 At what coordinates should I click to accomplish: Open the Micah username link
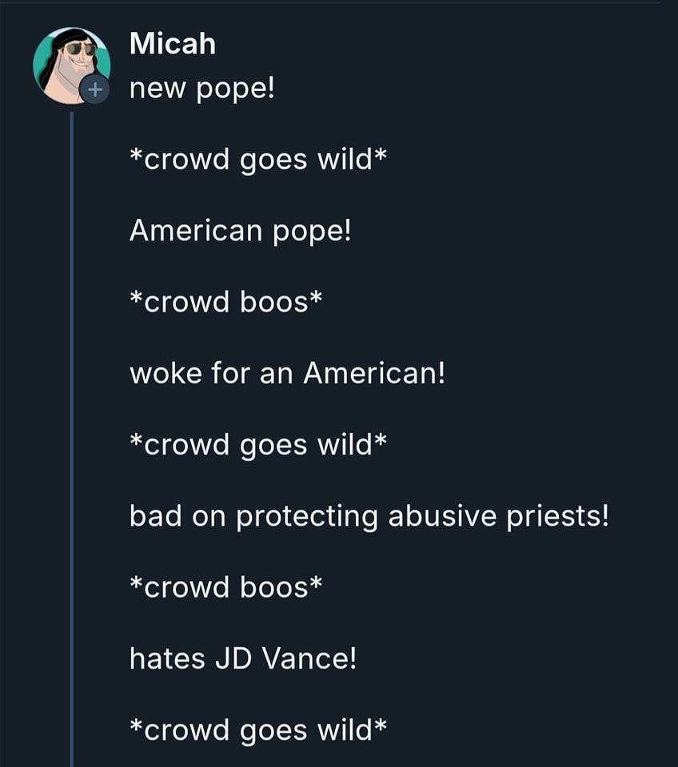[x=172, y=44]
